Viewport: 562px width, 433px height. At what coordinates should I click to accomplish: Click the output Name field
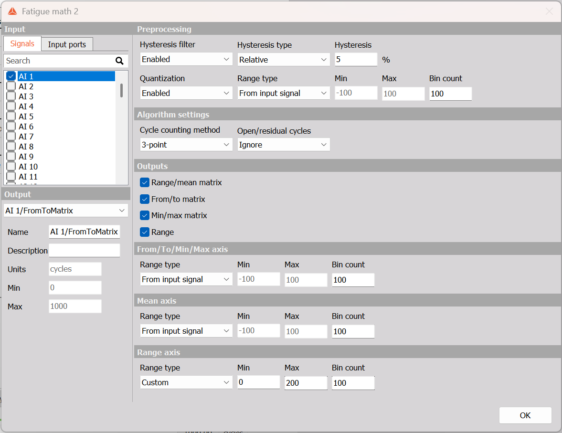pyautogui.click(x=84, y=232)
